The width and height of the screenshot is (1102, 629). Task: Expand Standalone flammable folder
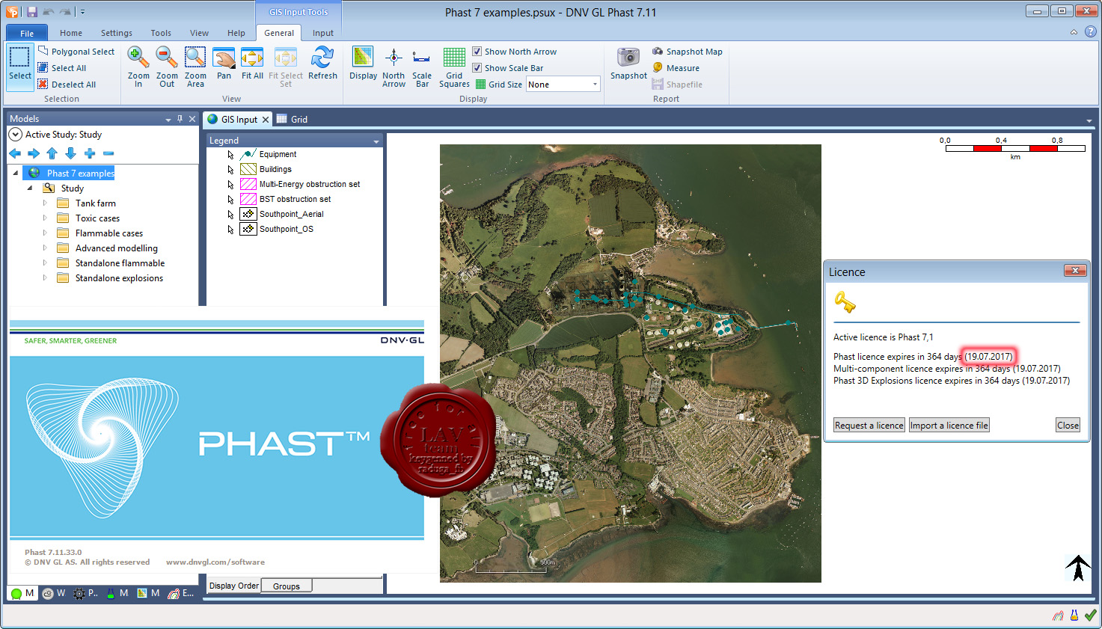(x=44, y=263)
